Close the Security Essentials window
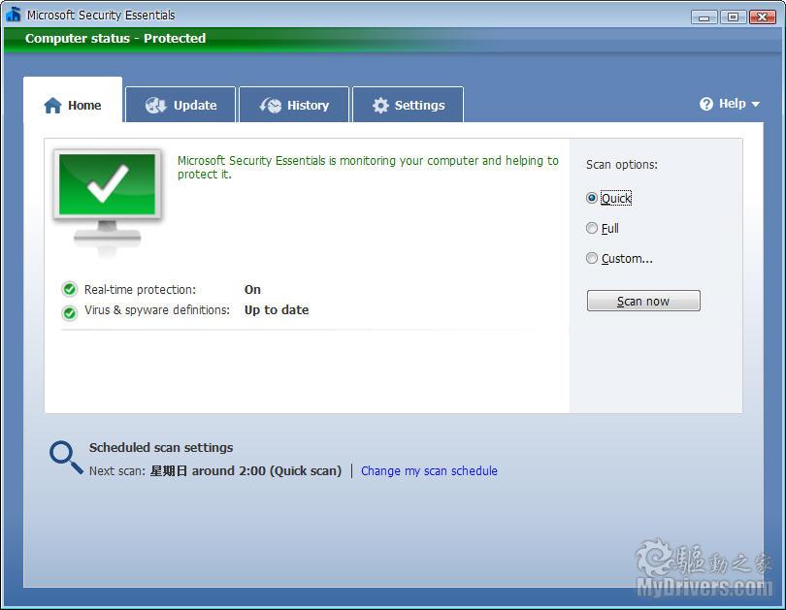 tap(763, 17)
